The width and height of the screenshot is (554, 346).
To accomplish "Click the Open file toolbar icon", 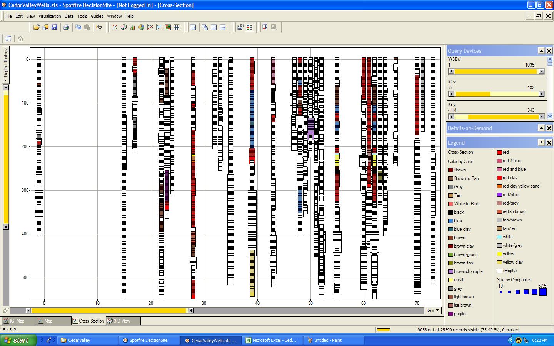I will [x=37, y=27].
